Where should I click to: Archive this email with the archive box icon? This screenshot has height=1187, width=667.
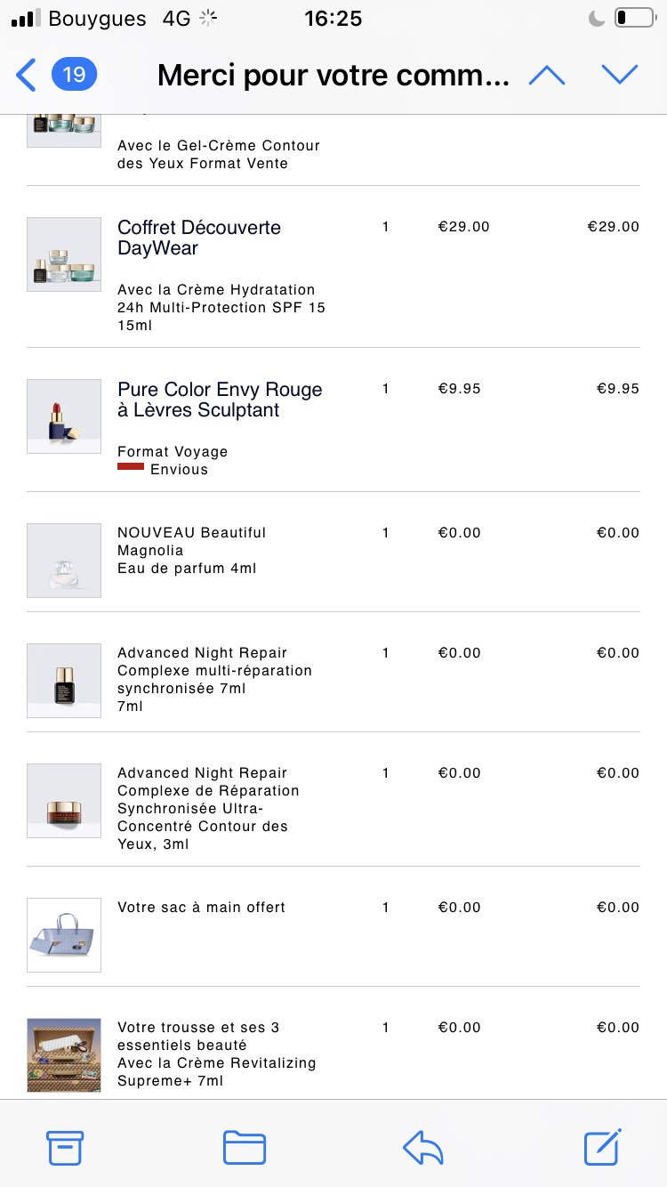coord(65,1148)
